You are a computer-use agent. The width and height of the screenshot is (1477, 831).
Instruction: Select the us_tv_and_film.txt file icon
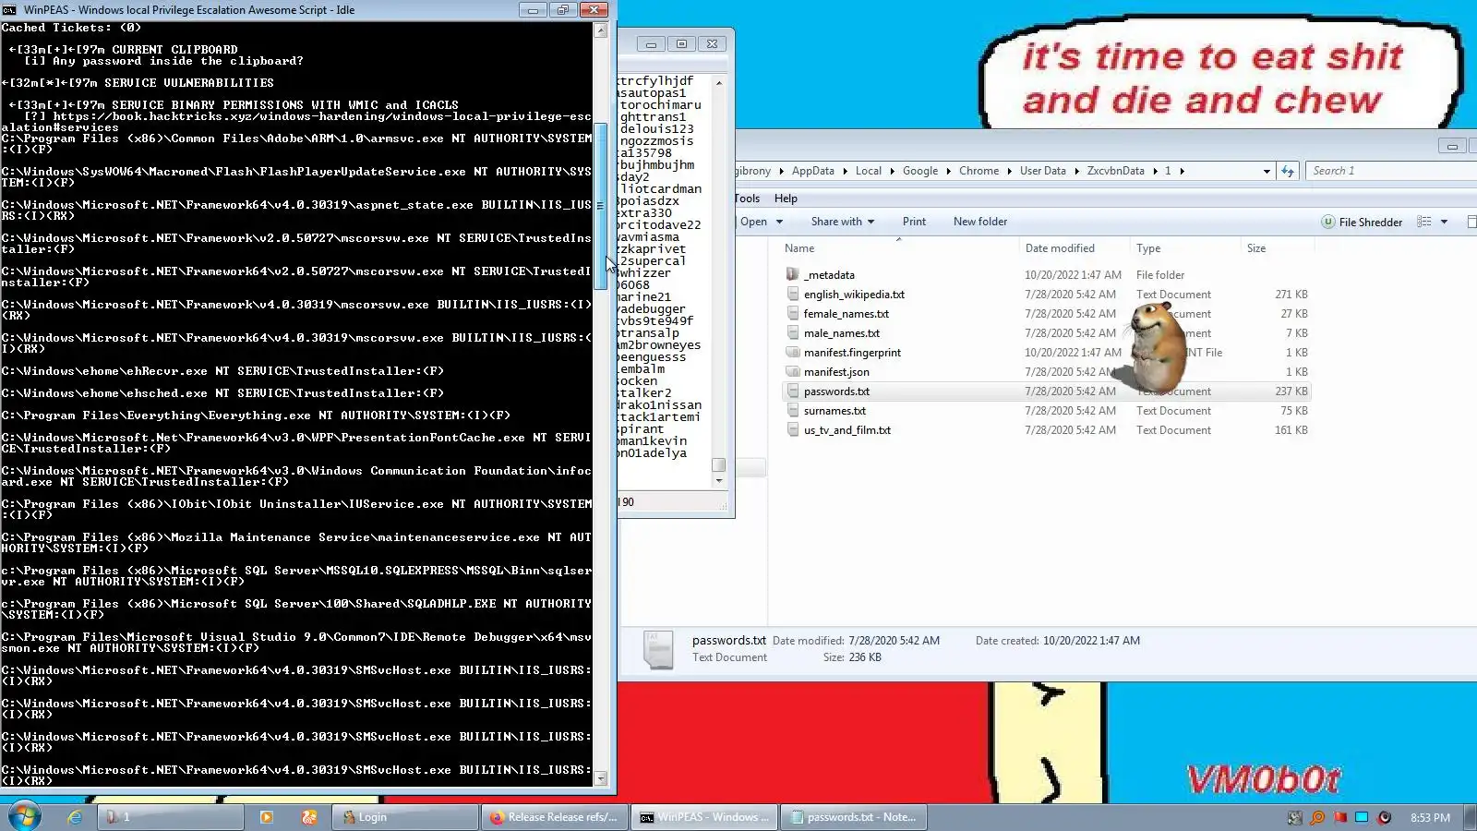click(792, 429)
